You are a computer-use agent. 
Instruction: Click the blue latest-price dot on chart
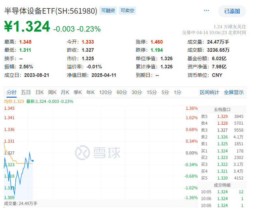33,161
